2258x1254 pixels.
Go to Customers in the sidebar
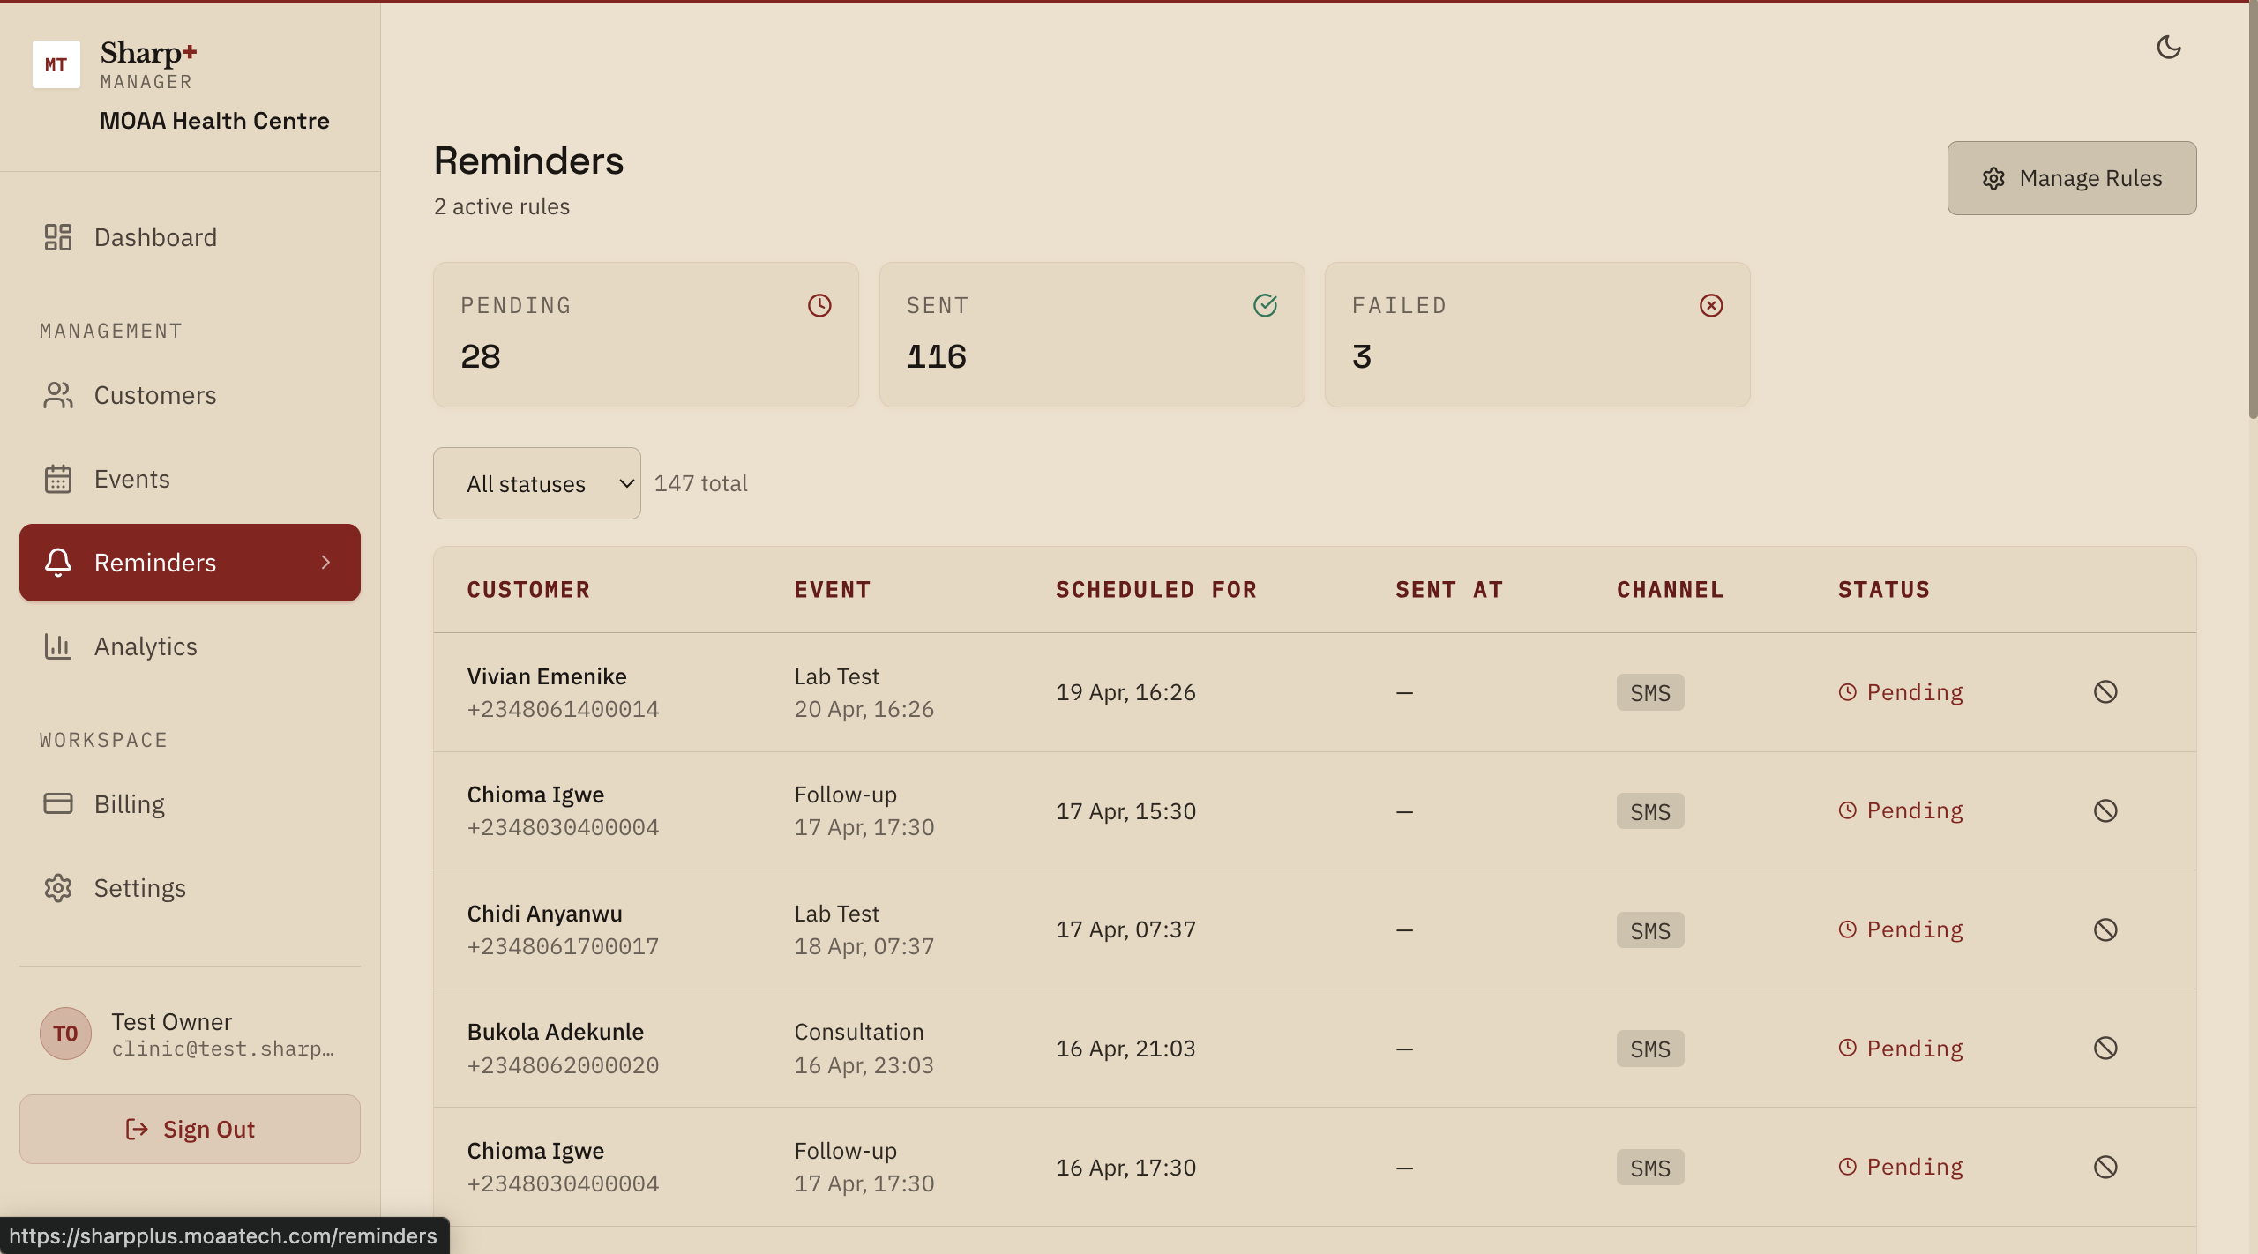point(154,395)
